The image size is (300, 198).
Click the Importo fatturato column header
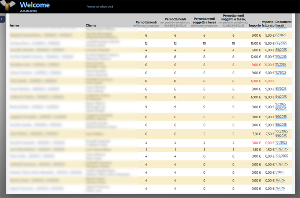coord(267,24)
